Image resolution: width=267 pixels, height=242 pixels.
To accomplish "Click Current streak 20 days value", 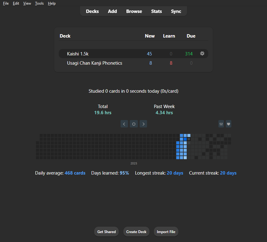I will [228, 173].
